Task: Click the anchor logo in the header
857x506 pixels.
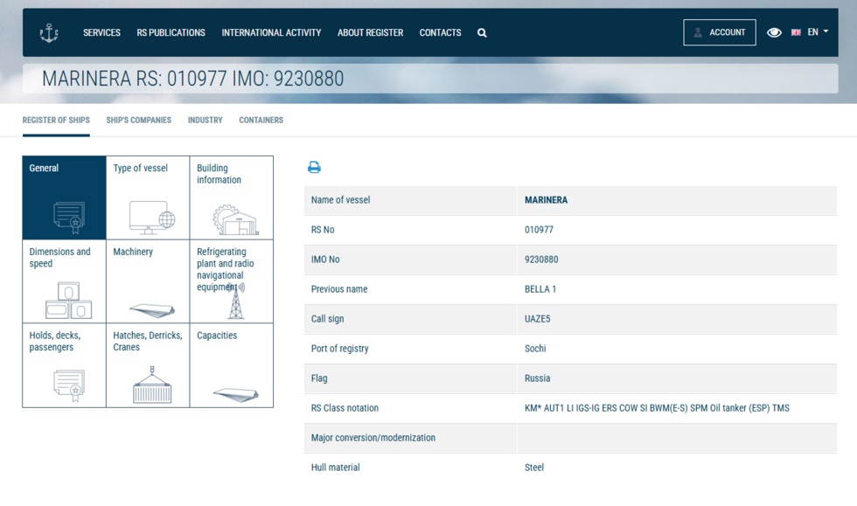Action: click(49, 31)
